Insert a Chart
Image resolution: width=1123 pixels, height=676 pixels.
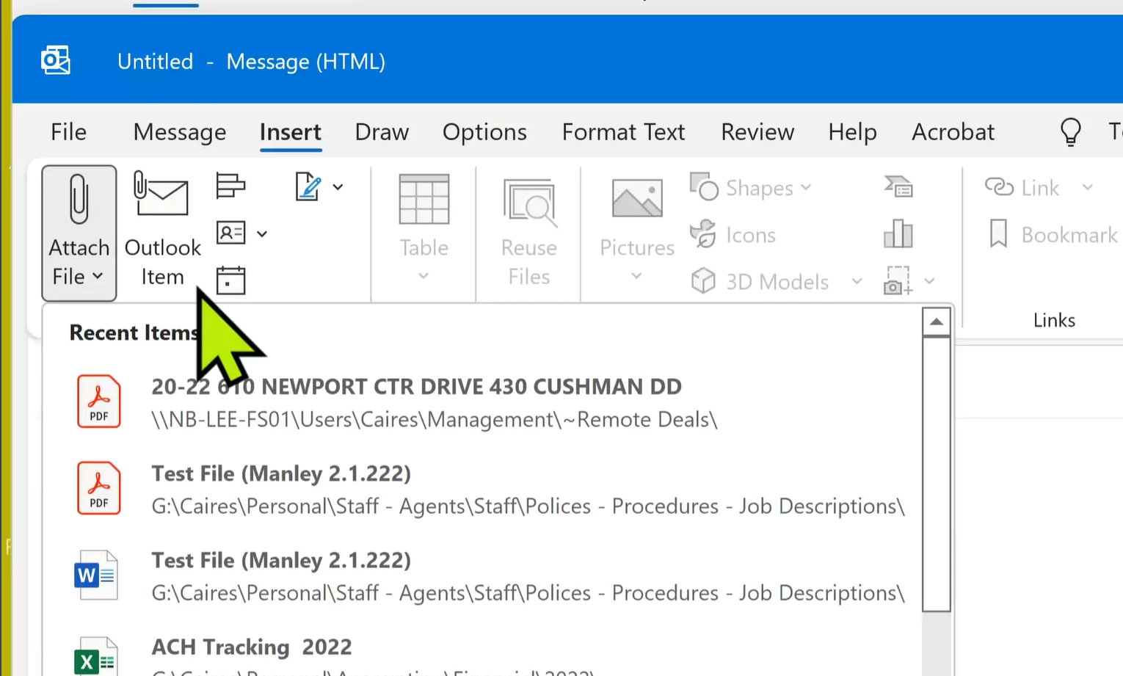pos(898,234)
